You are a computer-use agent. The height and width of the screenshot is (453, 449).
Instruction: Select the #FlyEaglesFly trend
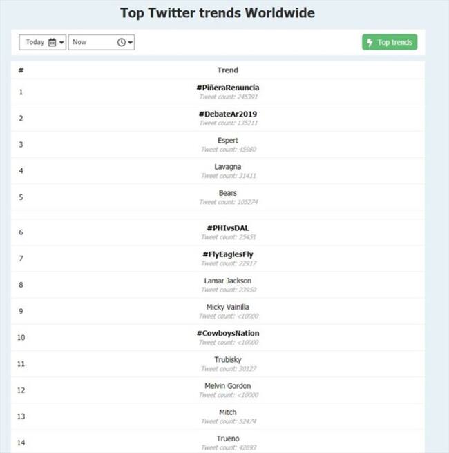[227, 254]
